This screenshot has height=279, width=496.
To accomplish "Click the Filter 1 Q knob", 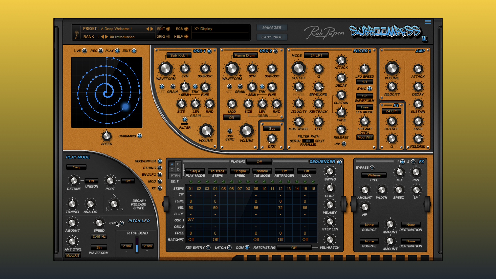I will [x=319, y=69].
